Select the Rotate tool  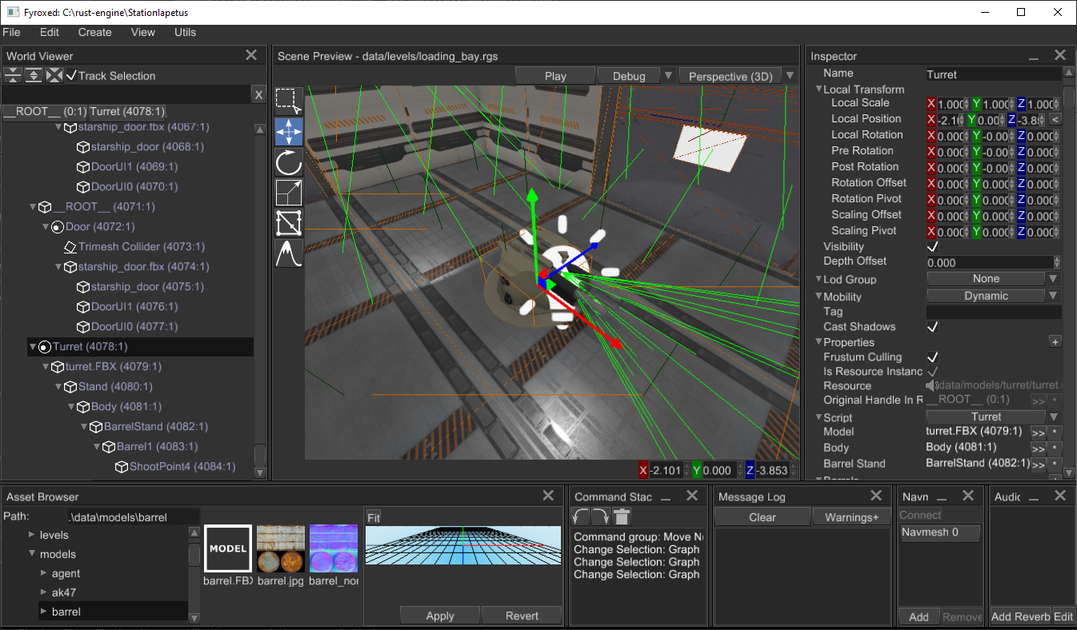[288, 162]
